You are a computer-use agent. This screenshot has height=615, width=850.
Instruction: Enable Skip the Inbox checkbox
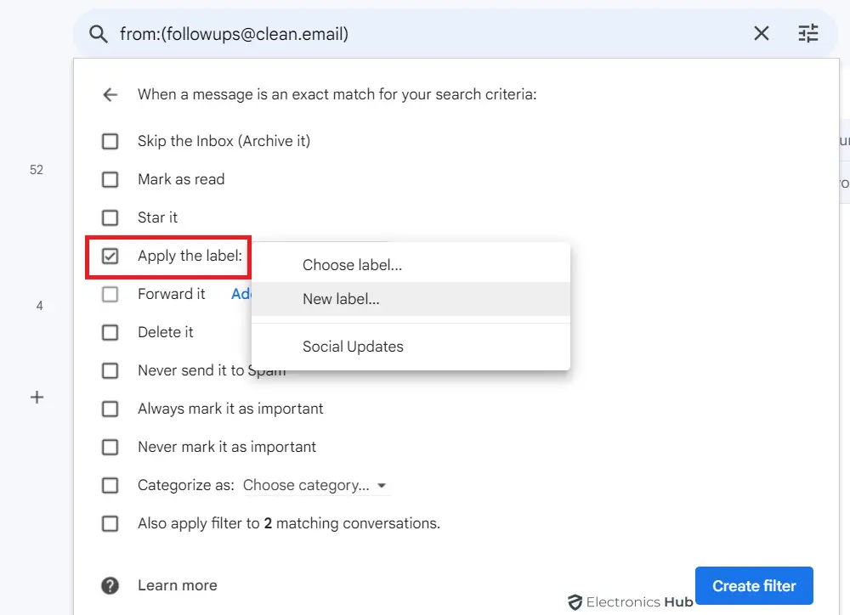pyautogui.click(x=110, y=141)
